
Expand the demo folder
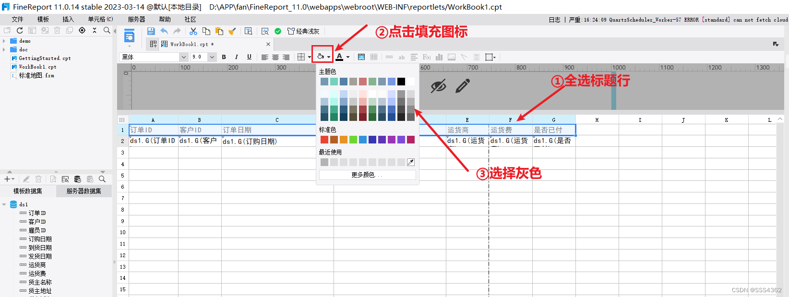4,41
